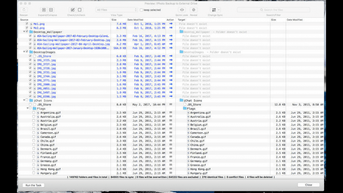The width and height of the screenshot is (343, 193).
Task: Collapse the Flags folder tree
Action: coord(27,108)
